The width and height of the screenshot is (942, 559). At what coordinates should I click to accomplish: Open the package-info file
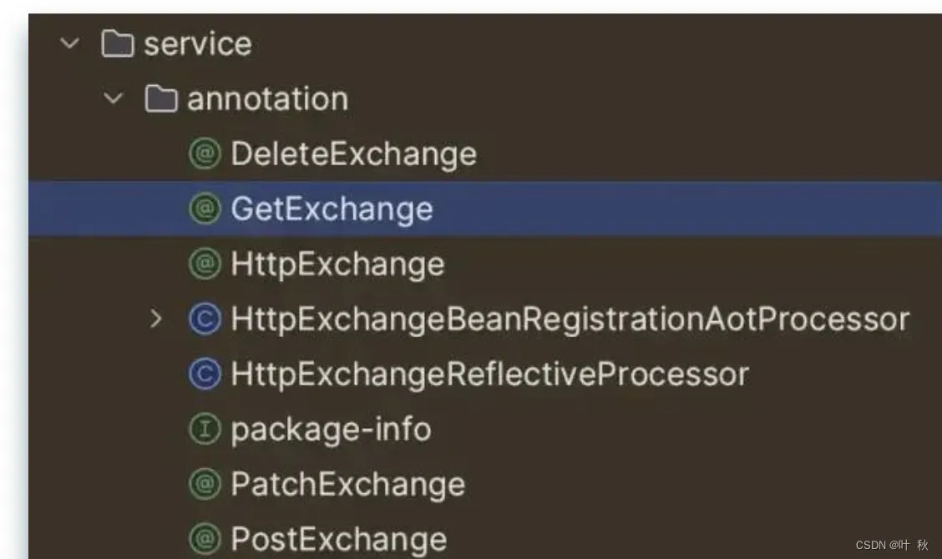(331, 430)
